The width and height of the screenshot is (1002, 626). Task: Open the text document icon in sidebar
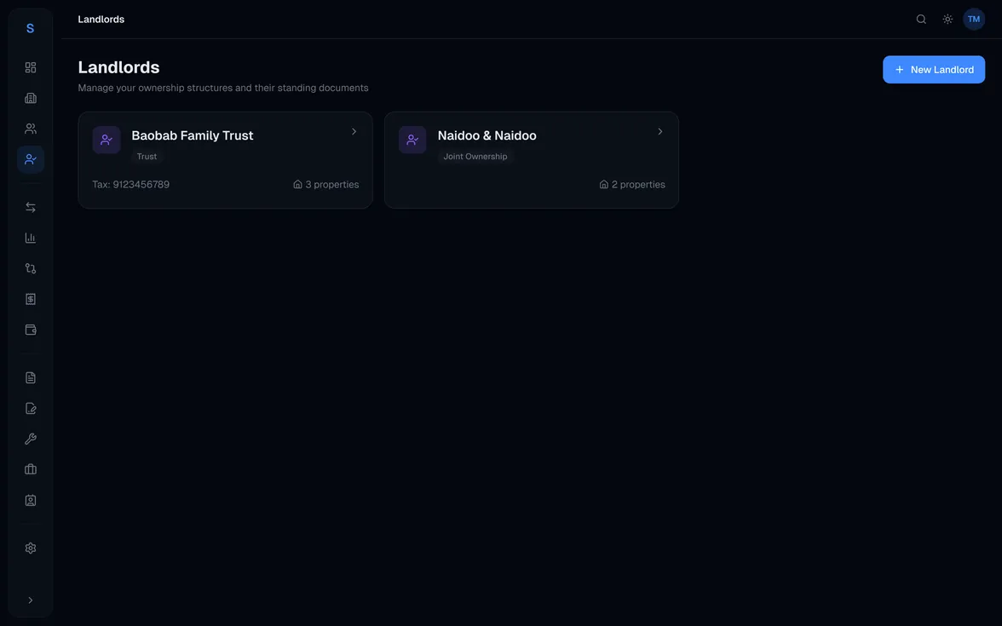tap(30, 378)
